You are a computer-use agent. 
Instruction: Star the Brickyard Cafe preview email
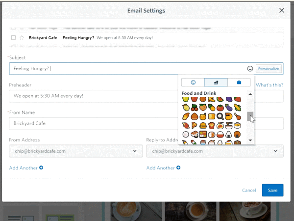[x=21, y=38]
